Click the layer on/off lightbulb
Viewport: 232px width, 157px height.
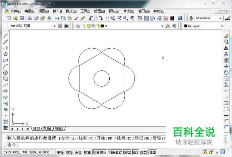coord(84,26)
